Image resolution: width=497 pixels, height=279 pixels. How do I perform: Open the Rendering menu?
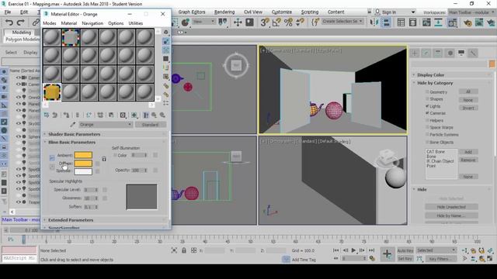[x=224, y=12]
